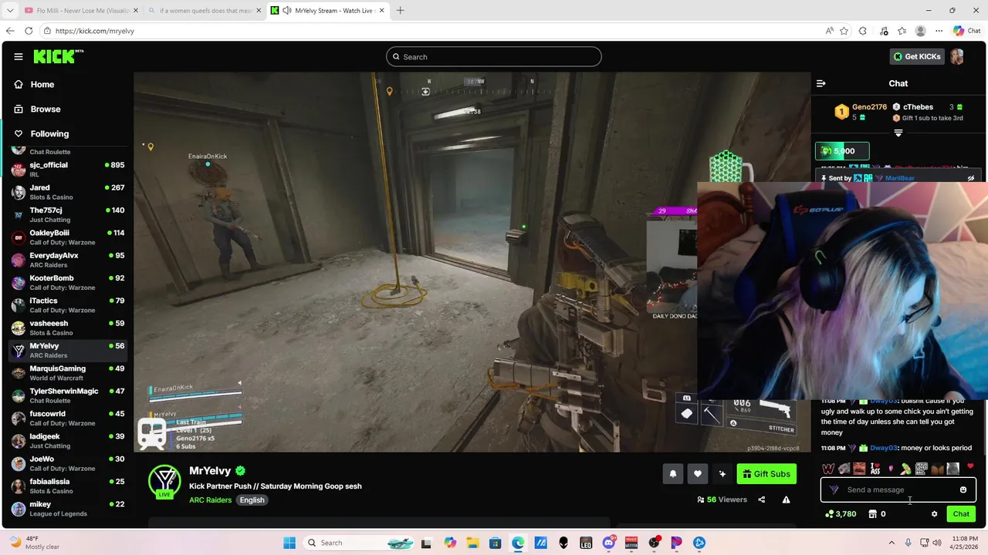Open mikey League of Legends channel
Viewport: 988px width, 555px height.
[x=67, y=509]
